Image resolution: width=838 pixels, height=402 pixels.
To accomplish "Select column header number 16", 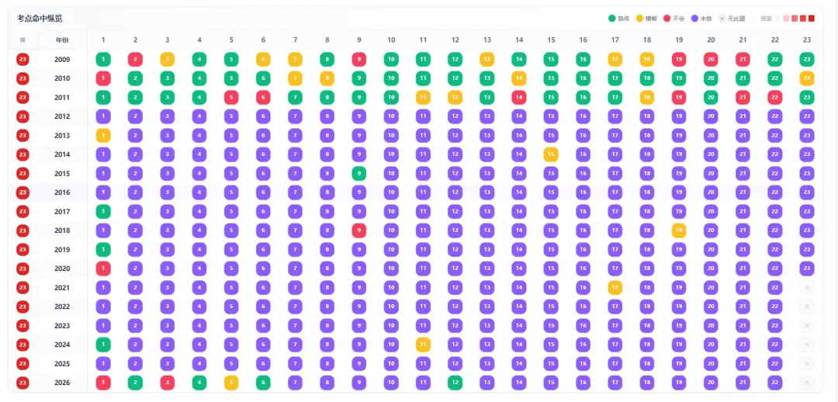I will click(583, 40).
